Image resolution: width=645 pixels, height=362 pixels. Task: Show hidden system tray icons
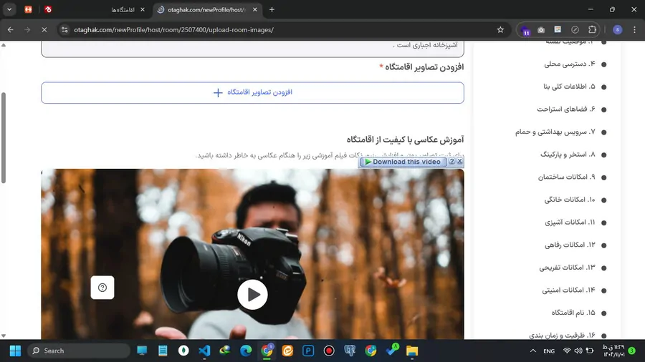pyautogui.click(x=533, y=351)
